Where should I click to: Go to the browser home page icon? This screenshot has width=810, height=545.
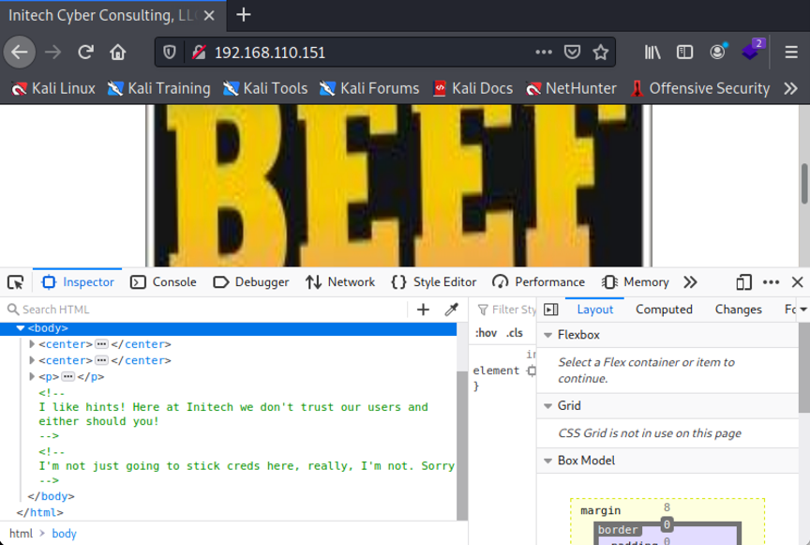(x=117, y=53)
